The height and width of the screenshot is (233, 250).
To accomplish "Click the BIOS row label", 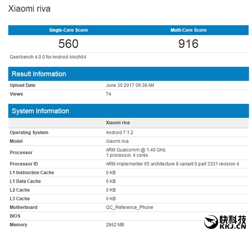I will tap(15, 216).
